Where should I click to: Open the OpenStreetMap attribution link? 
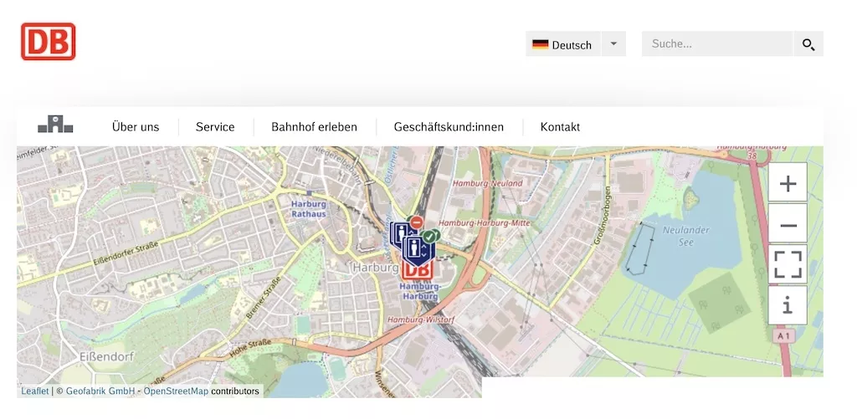tap(176, 391)
